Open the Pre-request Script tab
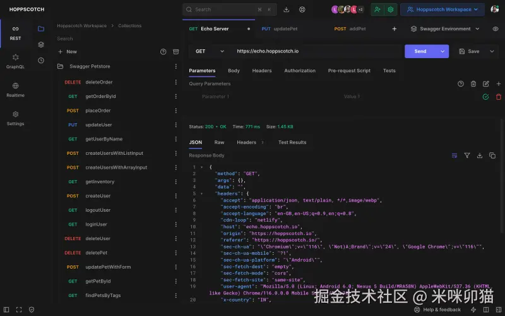Image resolution: width=505 pixels, height=316 pixels. pyautogui.click(x=349, y=71)
